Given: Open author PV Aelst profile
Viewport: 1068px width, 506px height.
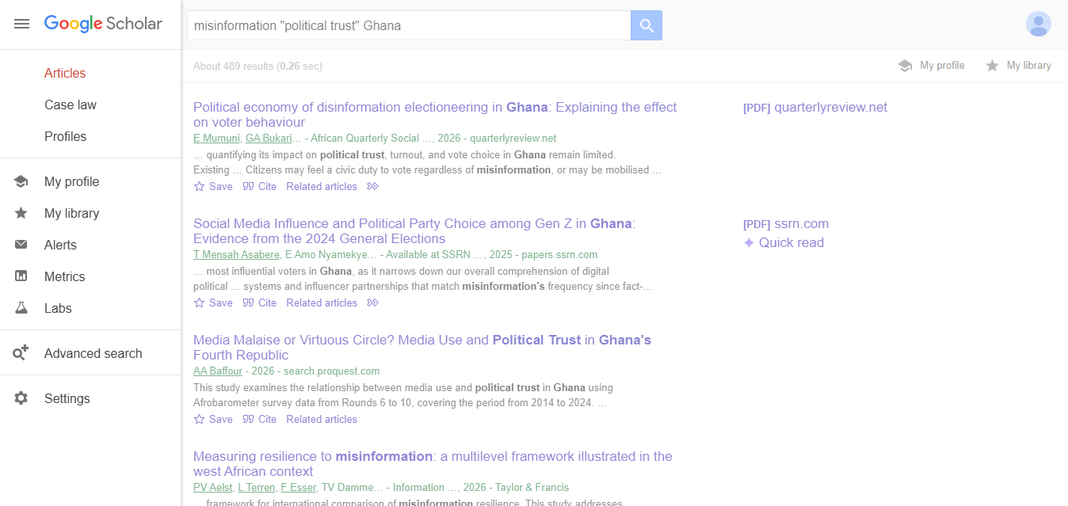Looking at the screenshot, I should (x=212, y=488).
